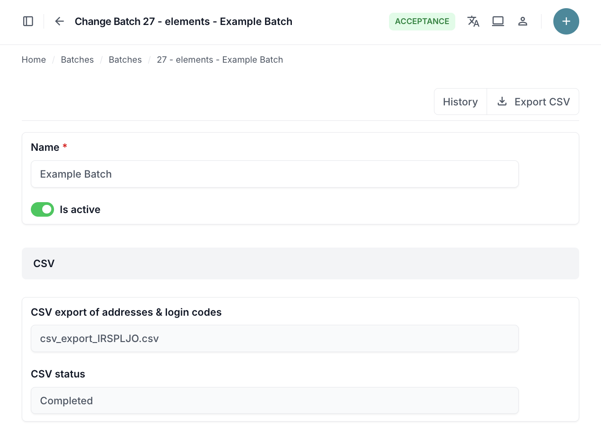Navigate to Home via breadcrumb
This screenshot has height=427, width=601.
click(34, 60)
